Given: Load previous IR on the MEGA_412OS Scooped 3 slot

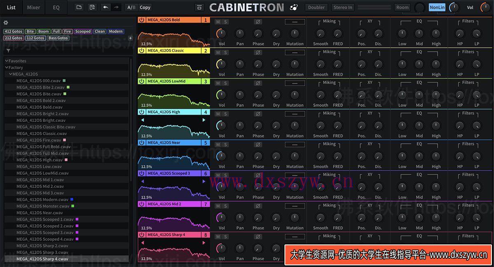Looking at the screenshot, I should pyautogui.click(x=142, y=181).
